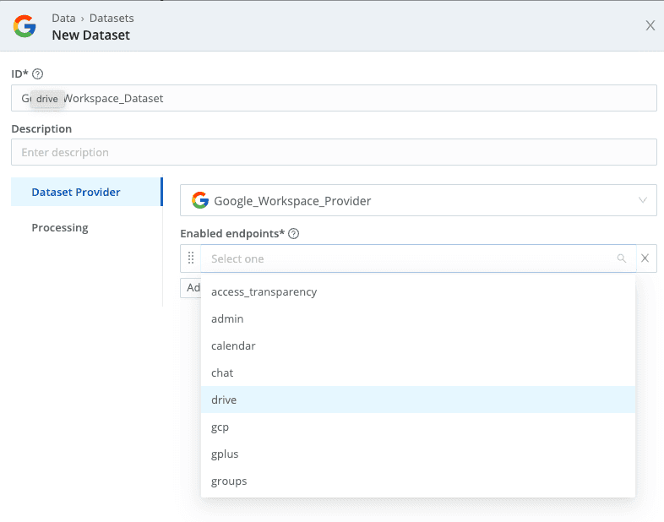
Task: Click the drag handle on the endpoint row
Action: pos(191,258)
